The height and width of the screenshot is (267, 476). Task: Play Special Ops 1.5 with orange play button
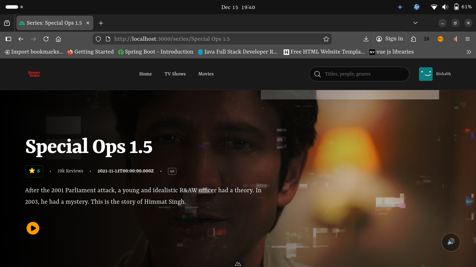pyautogui.click(x=33, y=228)
